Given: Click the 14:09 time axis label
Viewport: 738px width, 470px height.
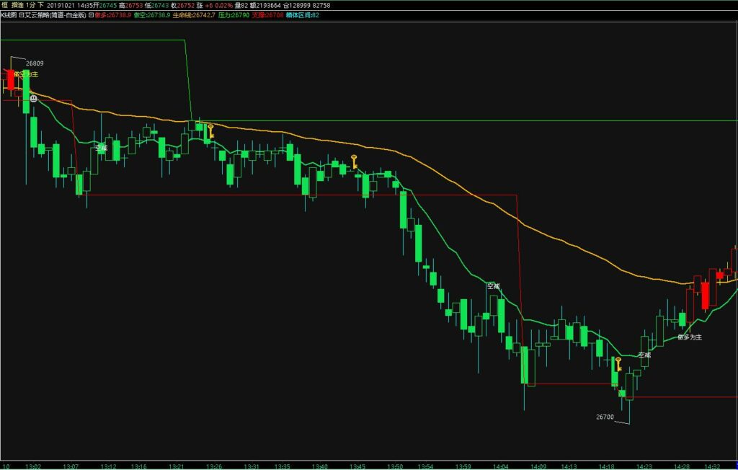Looking at the screenshot, I should coord(538,466).
